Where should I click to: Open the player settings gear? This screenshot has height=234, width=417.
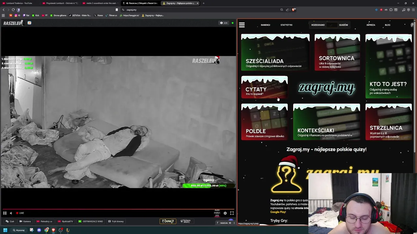(x=225, y=213)
